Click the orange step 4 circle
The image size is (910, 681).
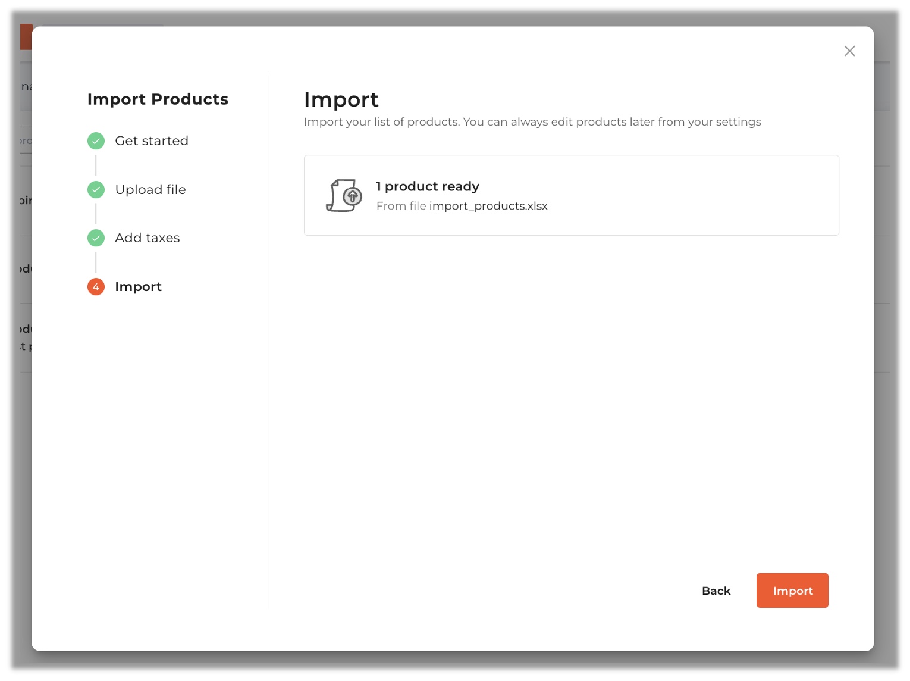click(96, 287)
